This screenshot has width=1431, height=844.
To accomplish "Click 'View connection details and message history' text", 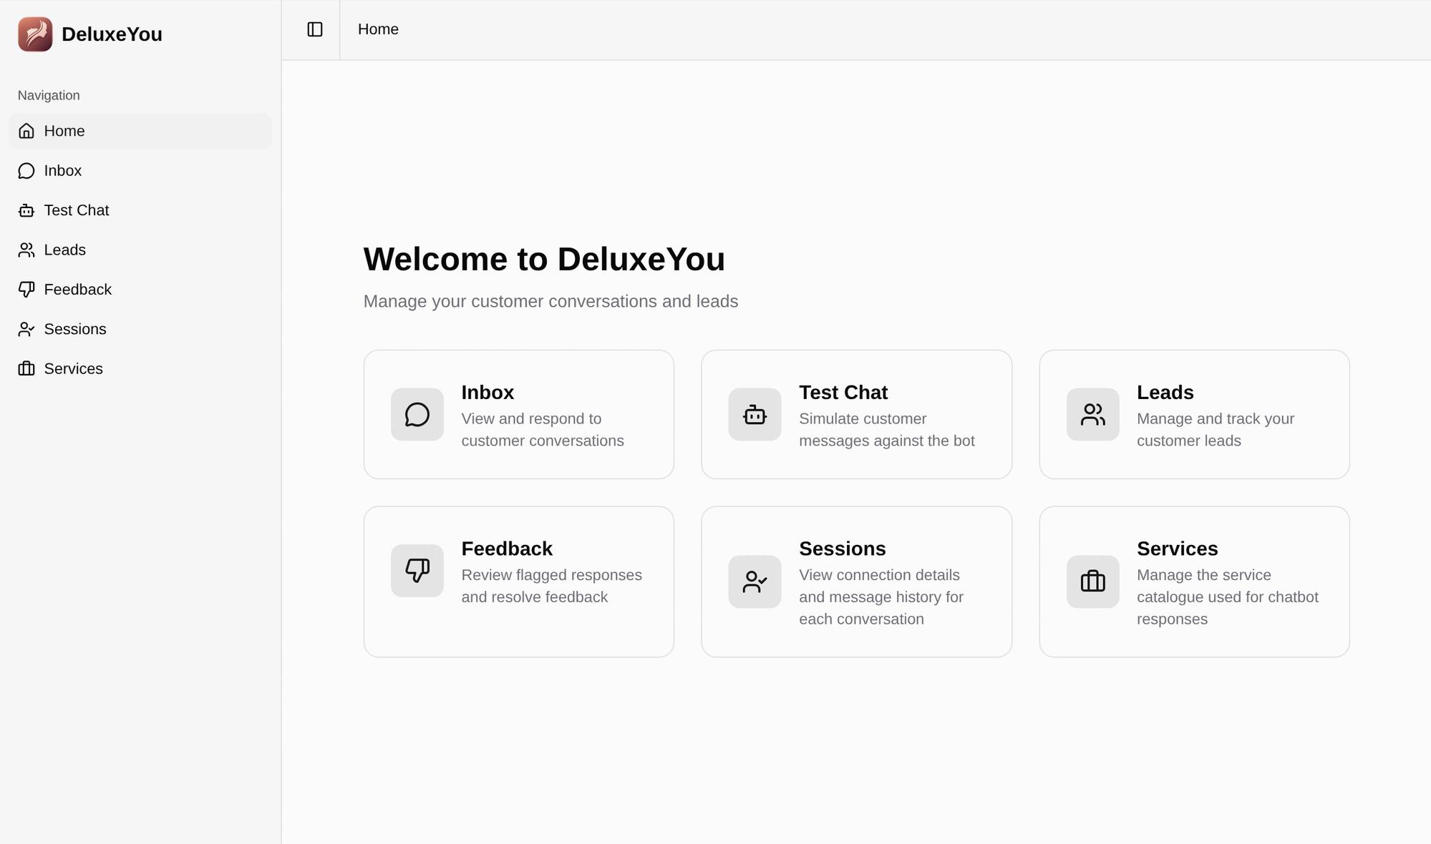I will pyautogui.click(x=881, y=597).
